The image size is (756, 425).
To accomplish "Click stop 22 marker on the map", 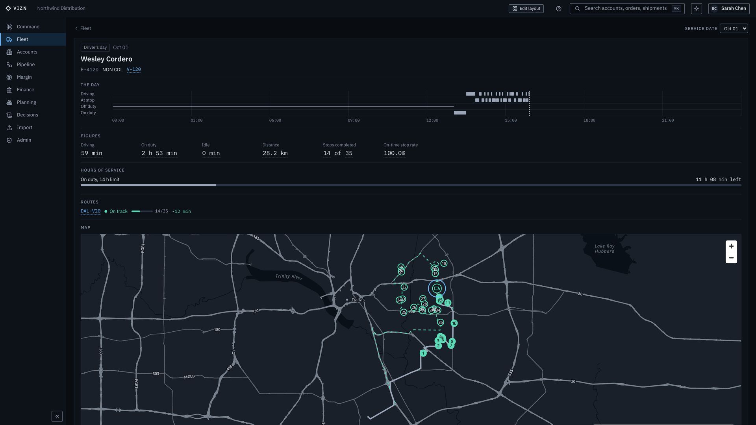I will pos(404,287).
